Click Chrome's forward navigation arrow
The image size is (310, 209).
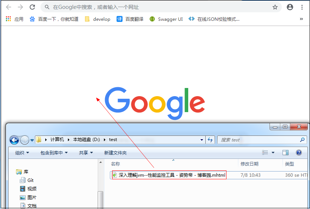[x=20, y=7]
